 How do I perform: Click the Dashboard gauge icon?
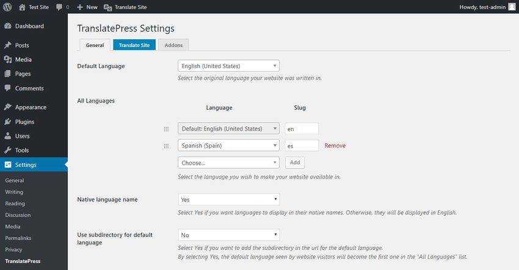(8, 26)
